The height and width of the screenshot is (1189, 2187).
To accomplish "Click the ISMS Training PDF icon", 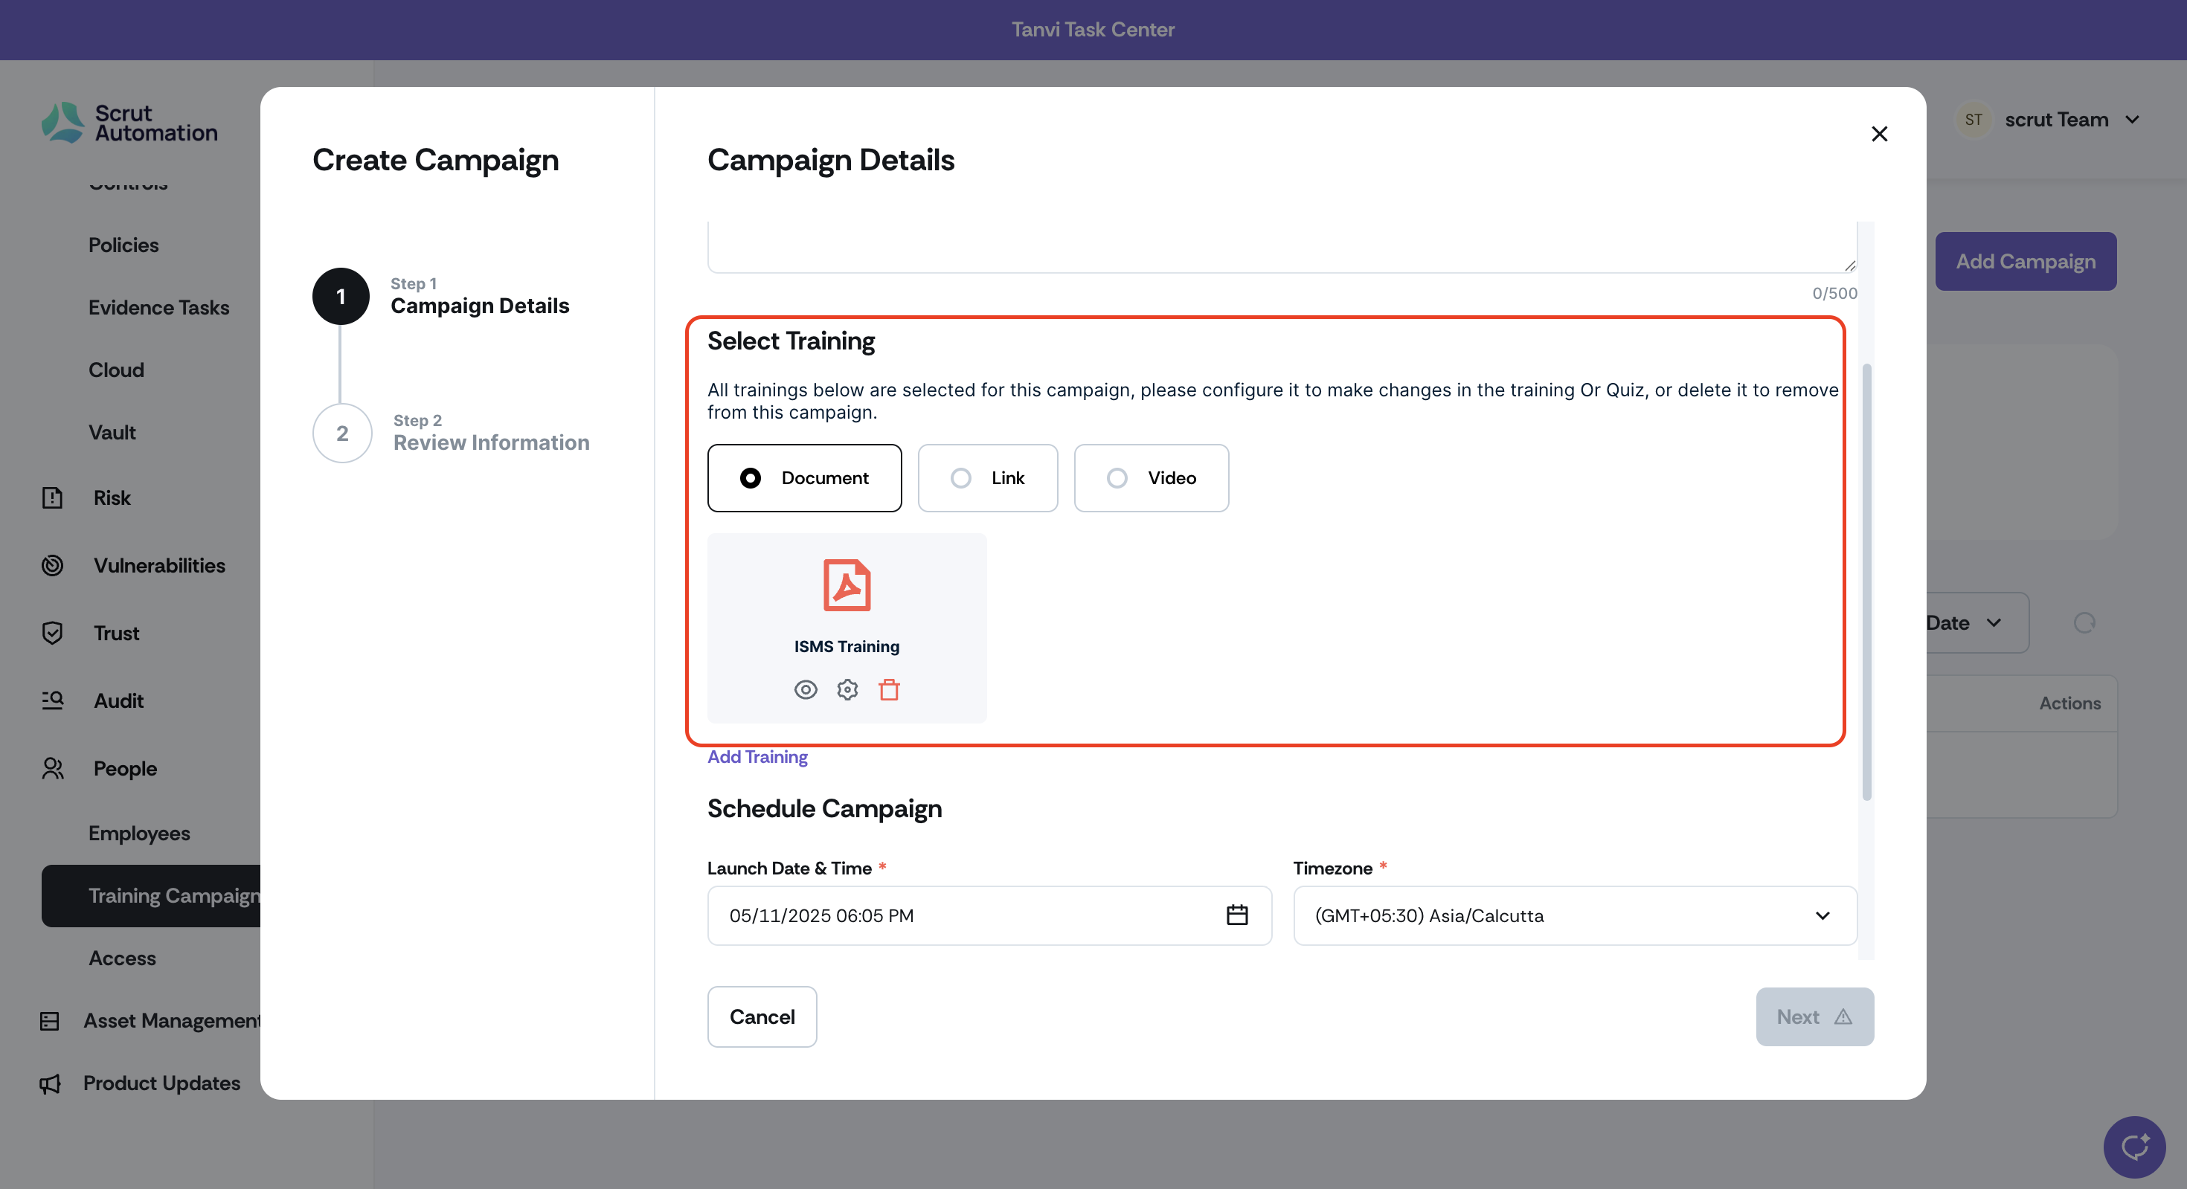I will 847,586.
